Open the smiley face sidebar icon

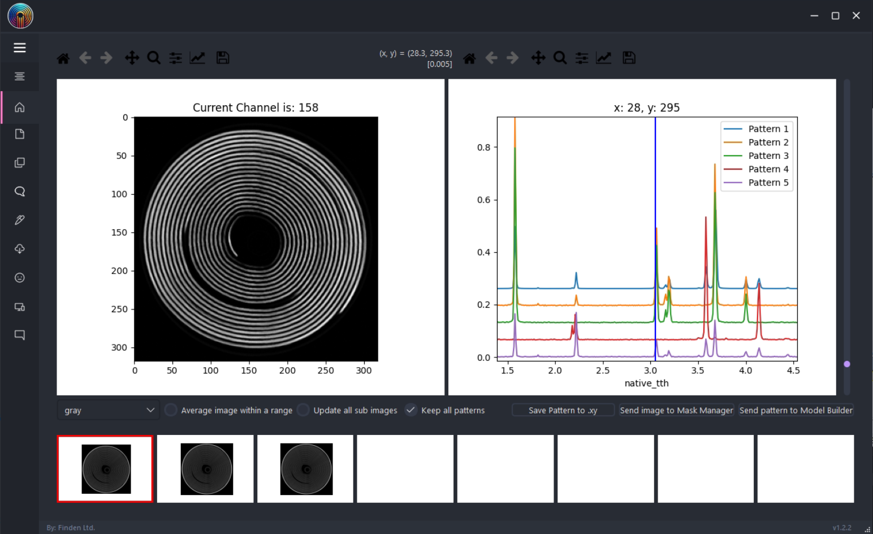coord(20,278)
